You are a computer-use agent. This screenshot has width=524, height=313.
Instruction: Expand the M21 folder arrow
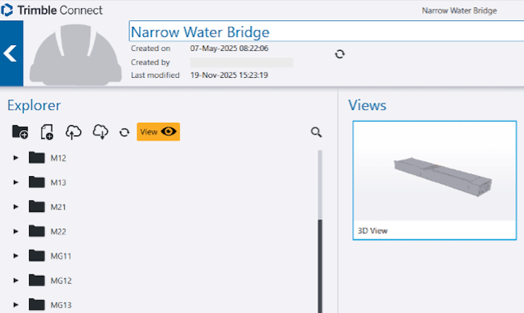point(16,207)
